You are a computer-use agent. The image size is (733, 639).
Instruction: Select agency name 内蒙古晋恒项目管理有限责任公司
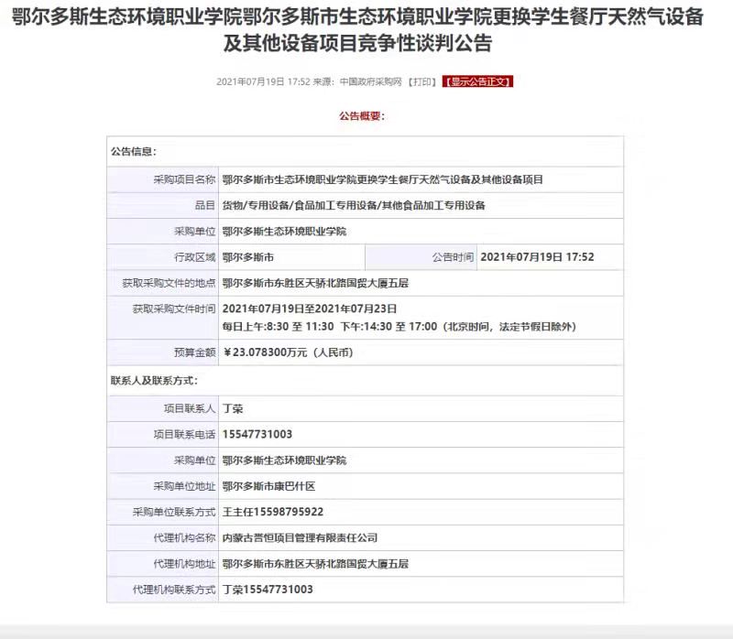[300, 537]
